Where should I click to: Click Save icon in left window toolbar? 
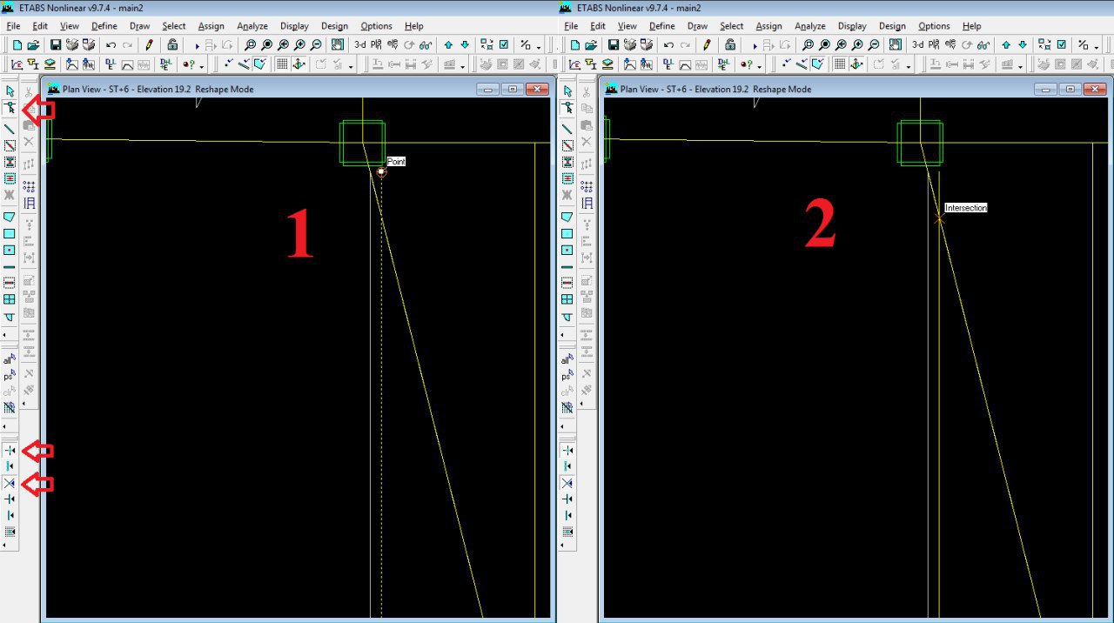56,44
